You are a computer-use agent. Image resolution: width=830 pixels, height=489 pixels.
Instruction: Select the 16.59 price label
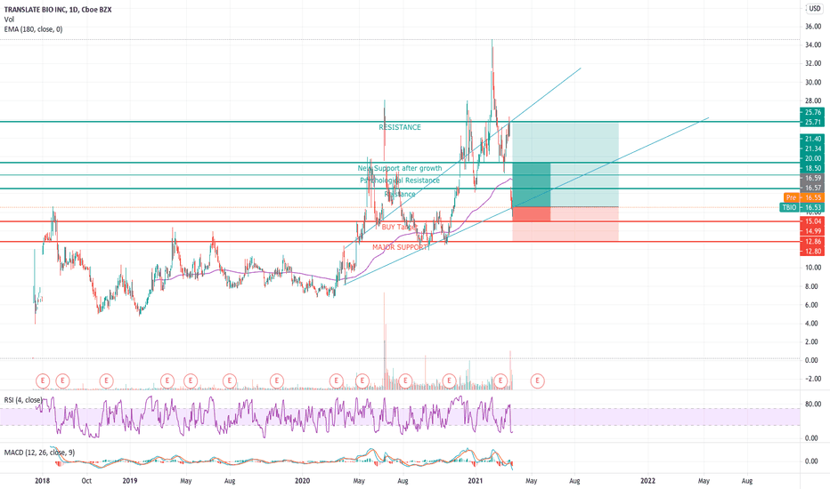point(812,178)
